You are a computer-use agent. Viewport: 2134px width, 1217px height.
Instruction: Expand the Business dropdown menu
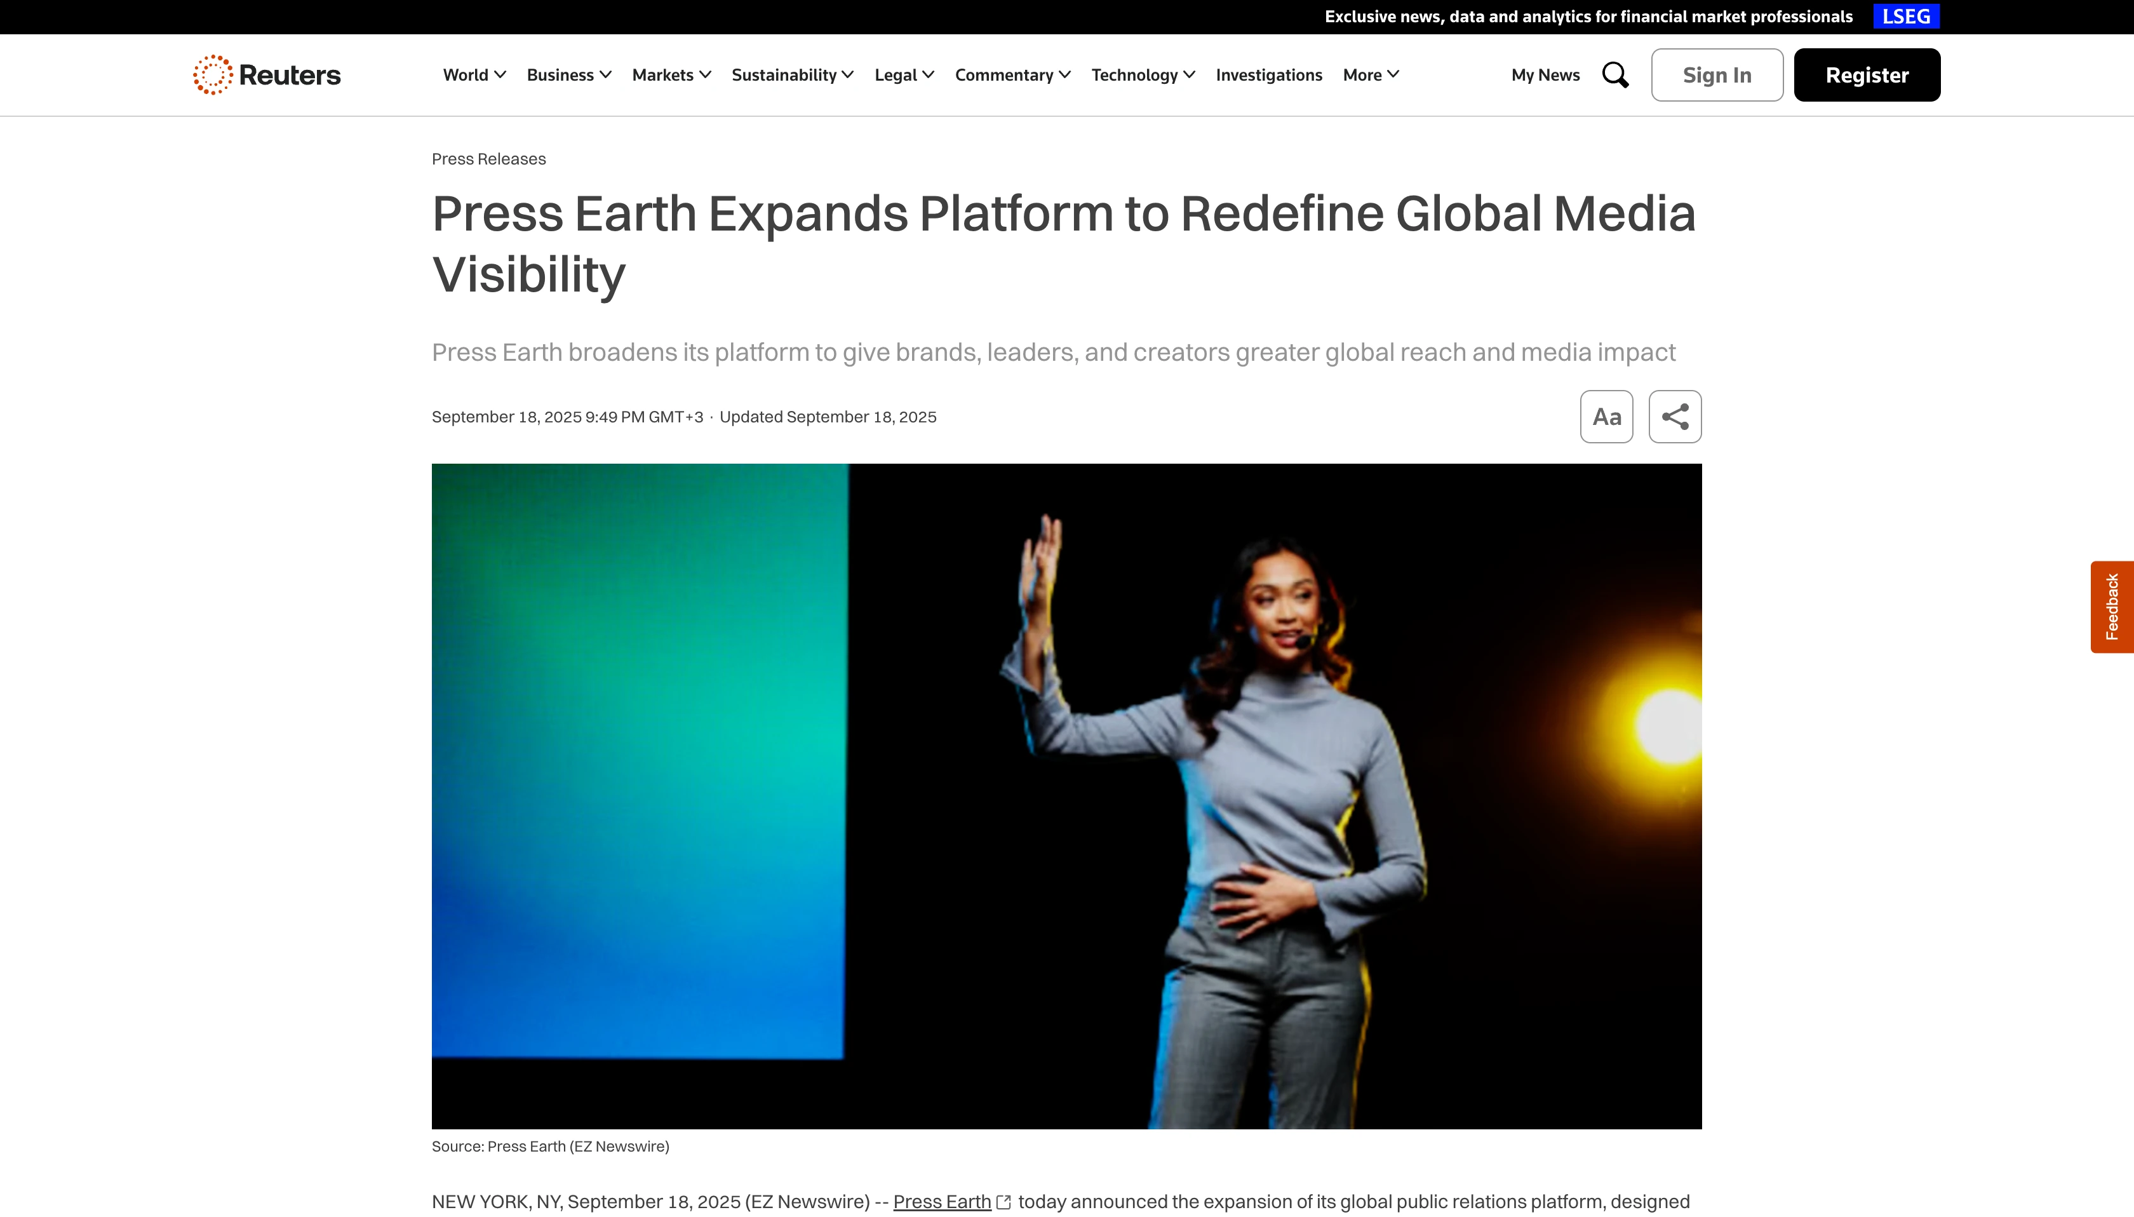(x=568, y=75)
